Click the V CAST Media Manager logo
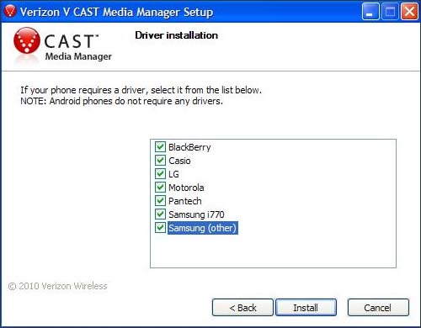This screenshot has height=328, width=421. [62, 45]
